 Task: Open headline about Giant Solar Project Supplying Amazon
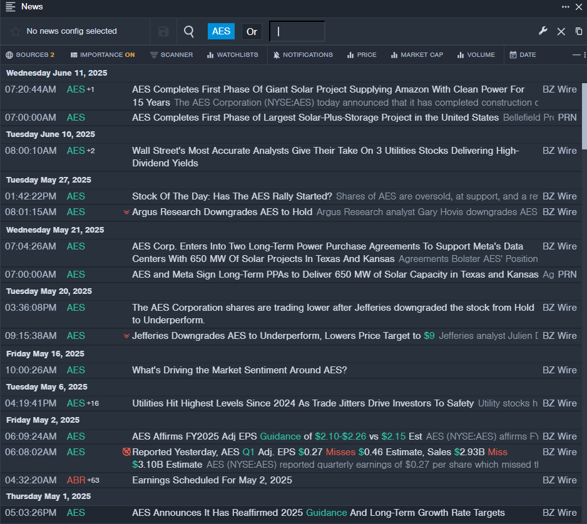[329, 96]
